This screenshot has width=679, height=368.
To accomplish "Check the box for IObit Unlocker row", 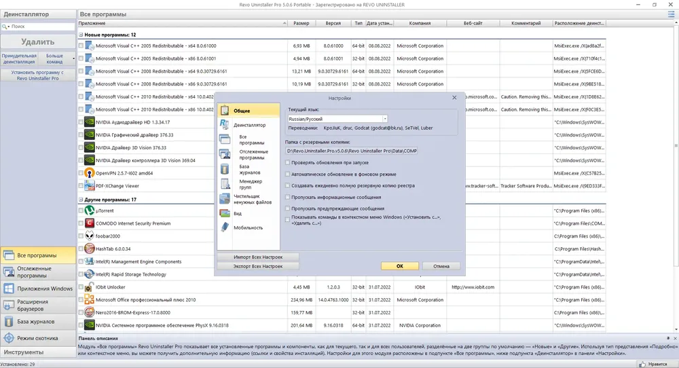I will (x=81, y=287).
